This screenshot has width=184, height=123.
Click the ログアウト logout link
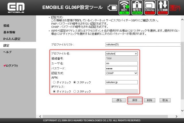[11, 66]
